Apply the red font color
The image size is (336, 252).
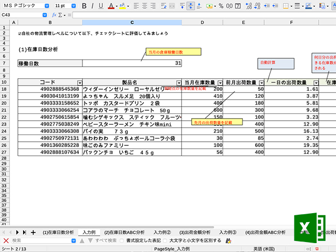(111, 6)
